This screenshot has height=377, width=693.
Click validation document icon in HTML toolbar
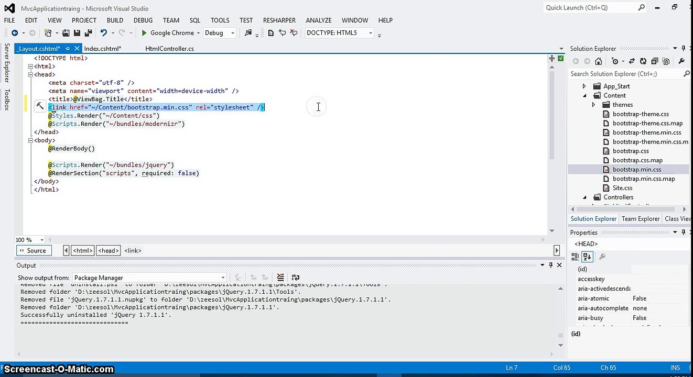(270, 33)
